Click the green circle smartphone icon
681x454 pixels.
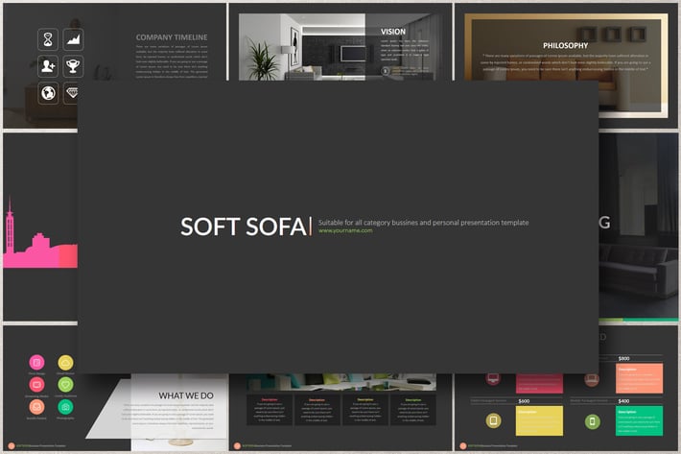(593, 421)
